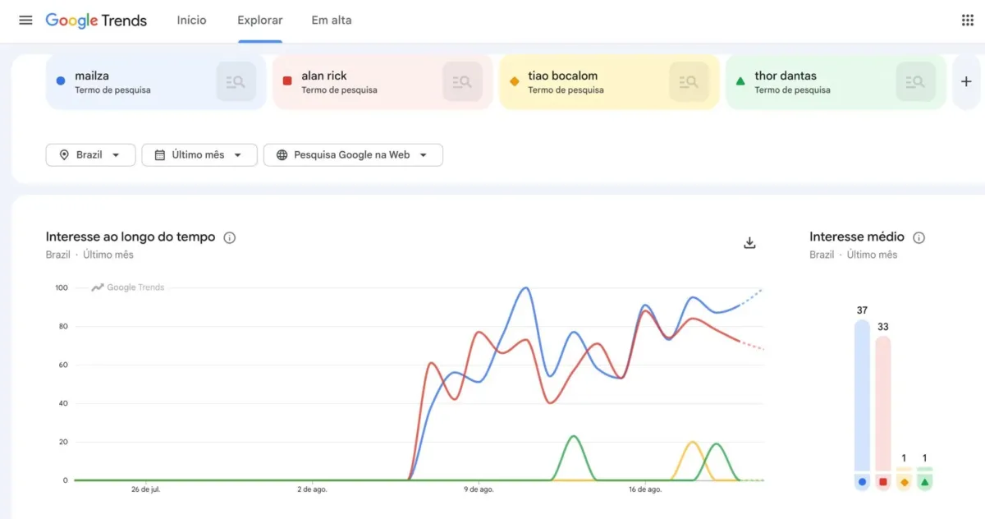
Task: Click the location pin icon in Brazil filter
Action: click(64, 154)
